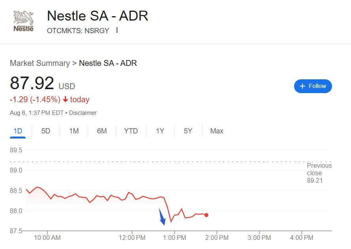Click the Nestle SA - ADR title heading

point(98,16)
